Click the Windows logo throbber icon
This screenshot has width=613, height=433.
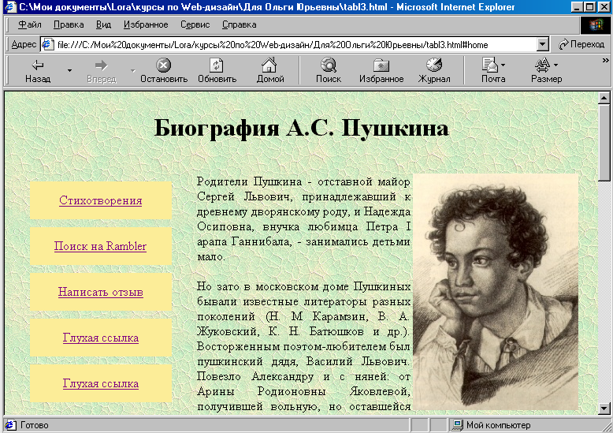tap(596, 25)
